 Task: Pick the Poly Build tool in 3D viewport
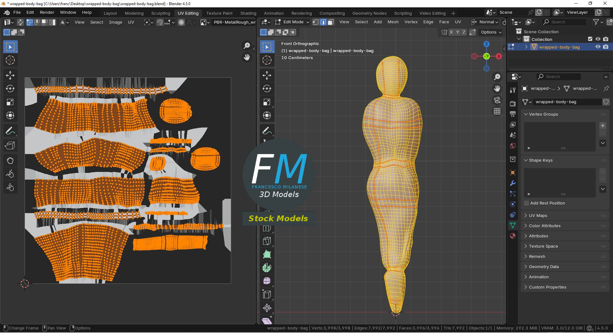267,254
